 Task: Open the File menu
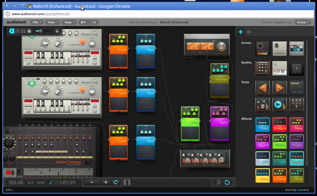[x=37, y=22]
